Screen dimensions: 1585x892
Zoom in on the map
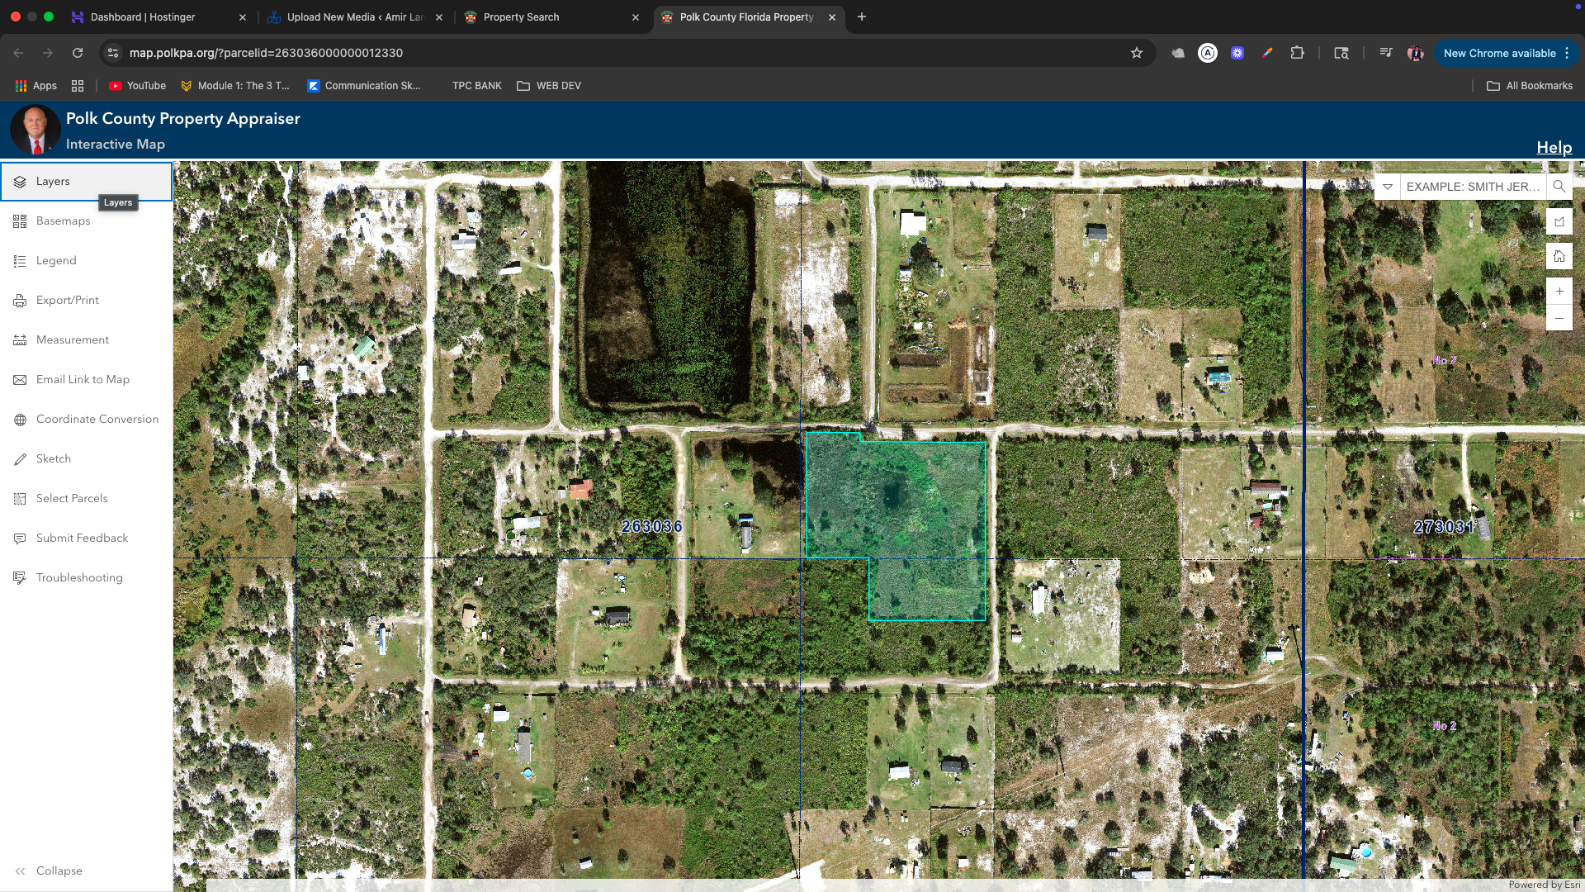pos(1559,292)
